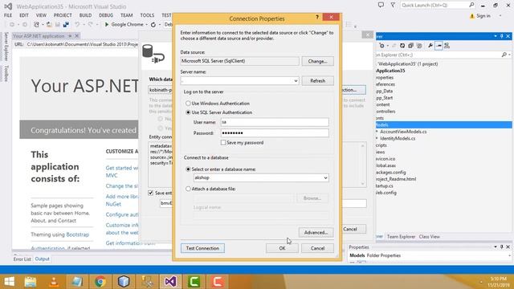Click the Advanced... button

tap(316, 232)
